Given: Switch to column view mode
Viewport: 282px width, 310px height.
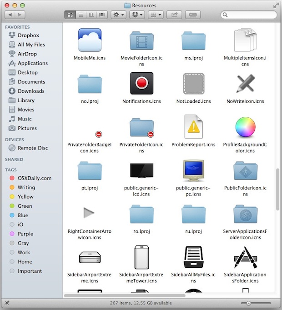Looking at the screenshot, I should (91, 15).
